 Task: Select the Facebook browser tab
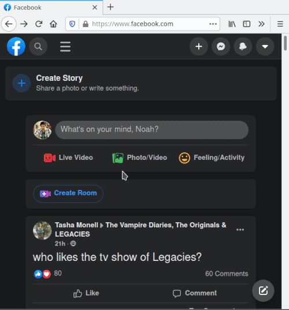pos(51,8)
